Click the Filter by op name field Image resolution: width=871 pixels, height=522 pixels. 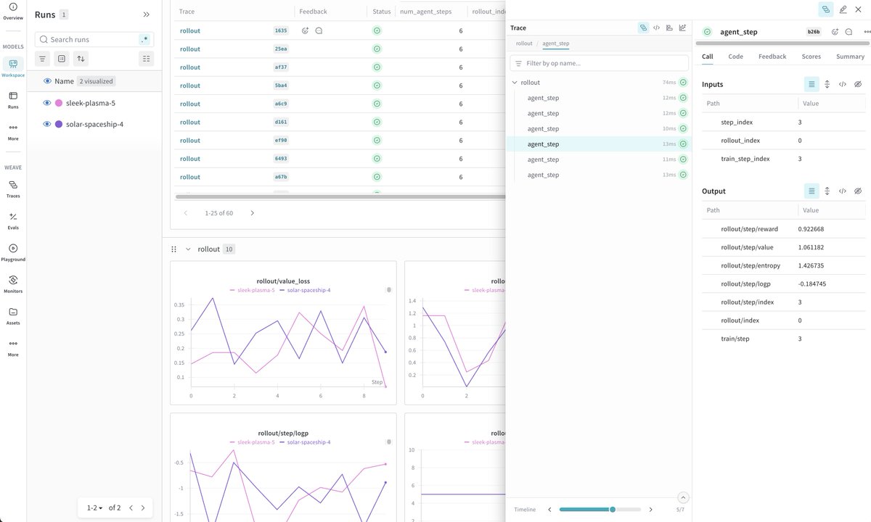[x=599, y=63]
